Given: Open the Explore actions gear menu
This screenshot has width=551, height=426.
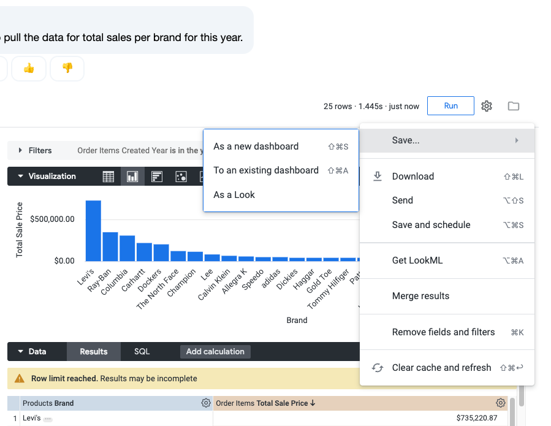Looking at the screenshot, I should click(x=487, y=106).
